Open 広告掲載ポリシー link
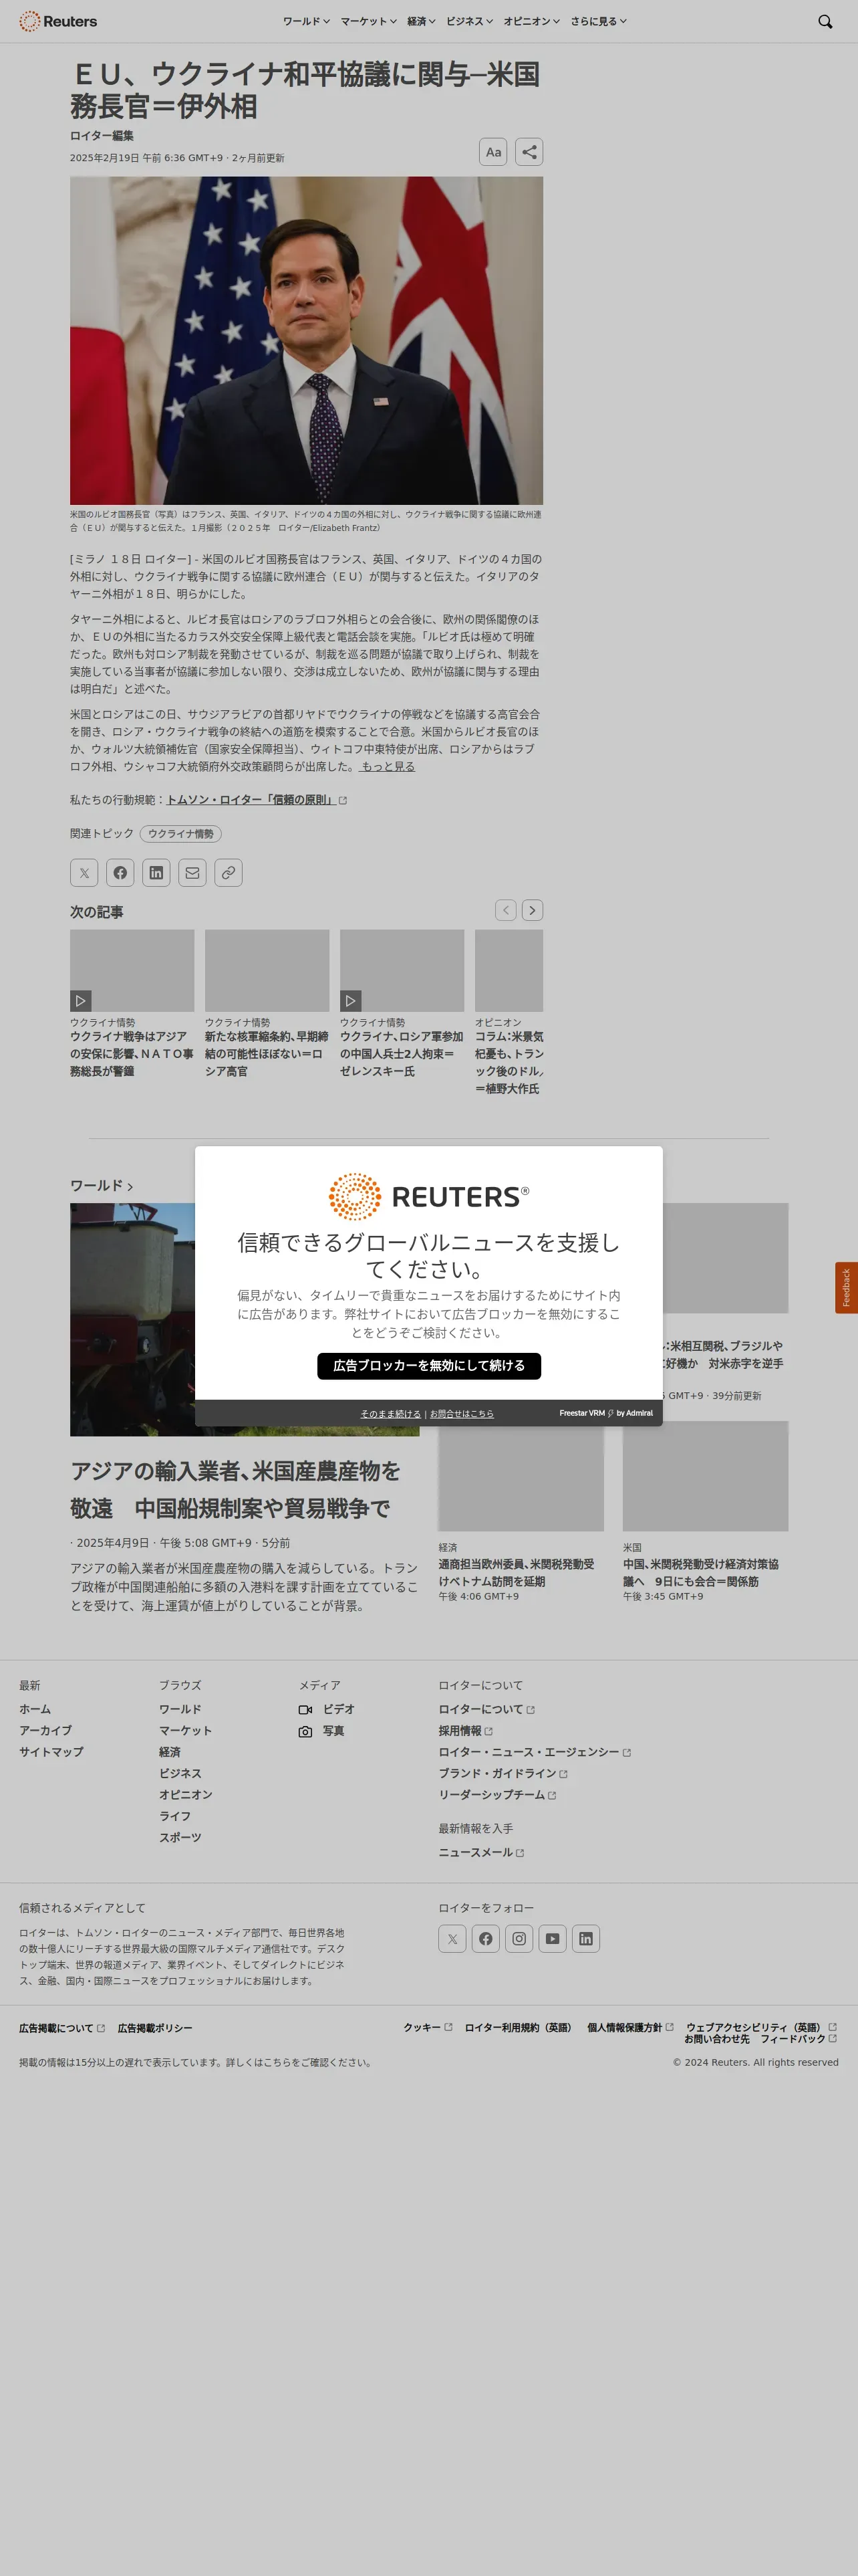Screen dimensions: 858x2576 (x=155, y=2028)
